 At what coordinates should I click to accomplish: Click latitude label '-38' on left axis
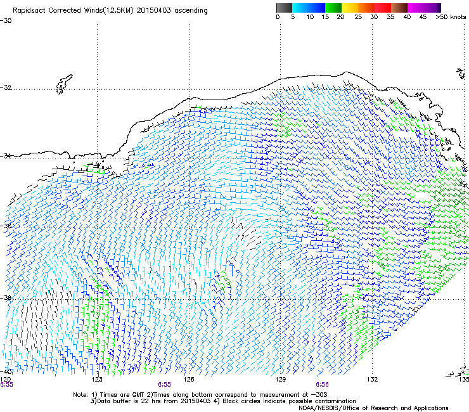pyautogui.click(x=6, y=298)
